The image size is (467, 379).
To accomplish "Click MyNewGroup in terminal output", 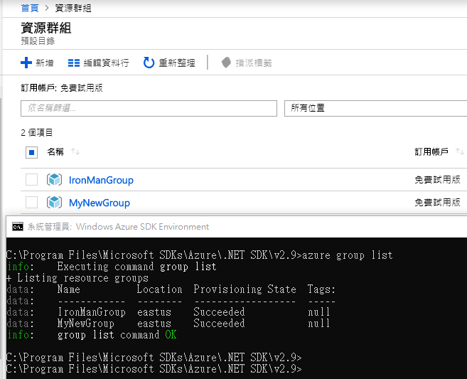I will pos(86,324).
